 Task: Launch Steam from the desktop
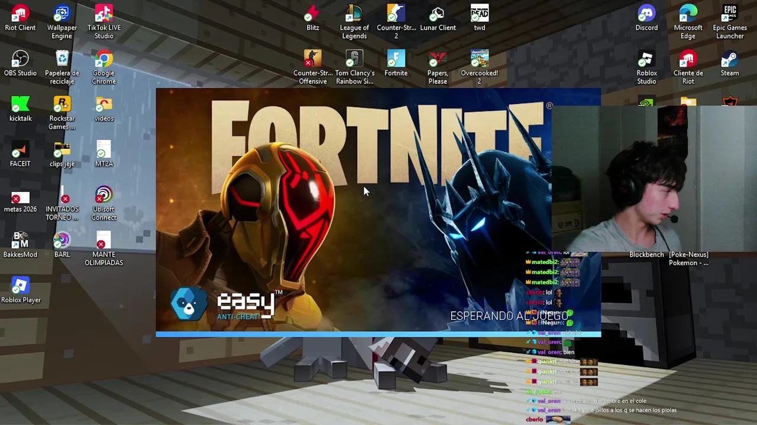click(x=730, y=64)
